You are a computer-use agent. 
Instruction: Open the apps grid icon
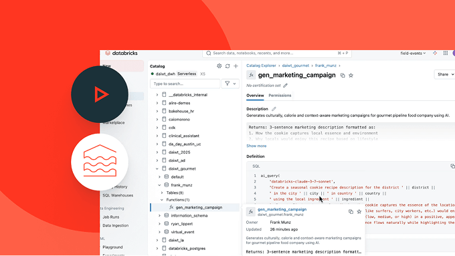tap(446, 53)
